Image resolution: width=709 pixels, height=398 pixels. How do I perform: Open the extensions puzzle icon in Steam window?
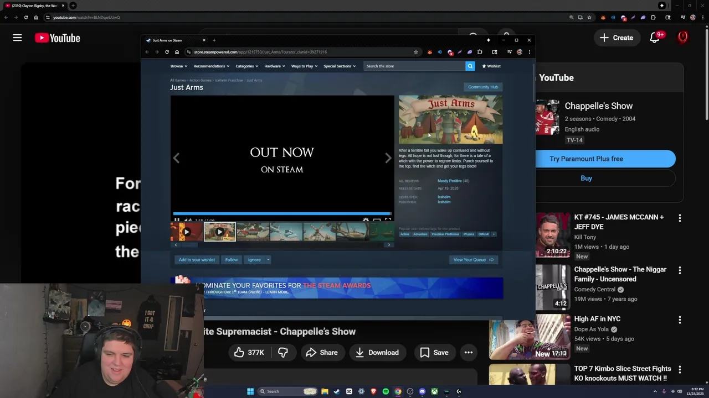click(x=480, y=52)
